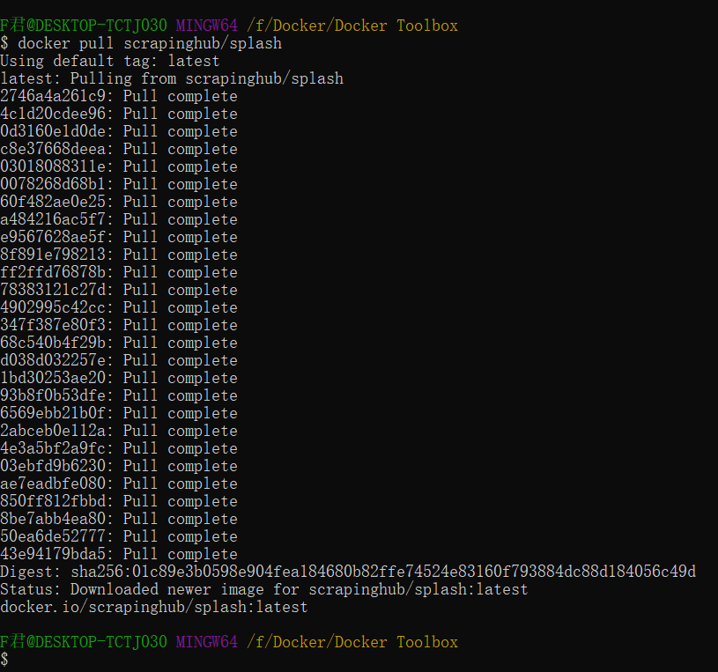Click the layer hash 0d3160e1d0de
Screen dimensions: 718x672
pyautogui.click(x=48, y=130)
